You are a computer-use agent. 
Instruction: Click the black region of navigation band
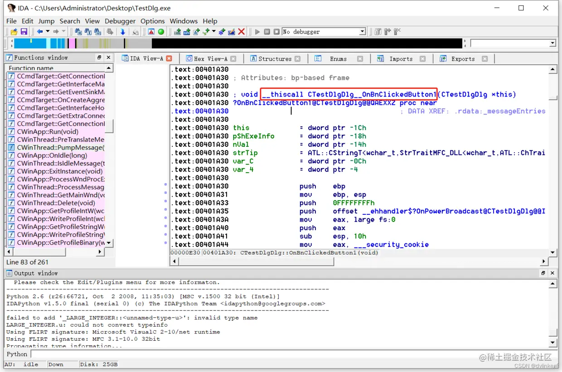click(x=307, y=43)
